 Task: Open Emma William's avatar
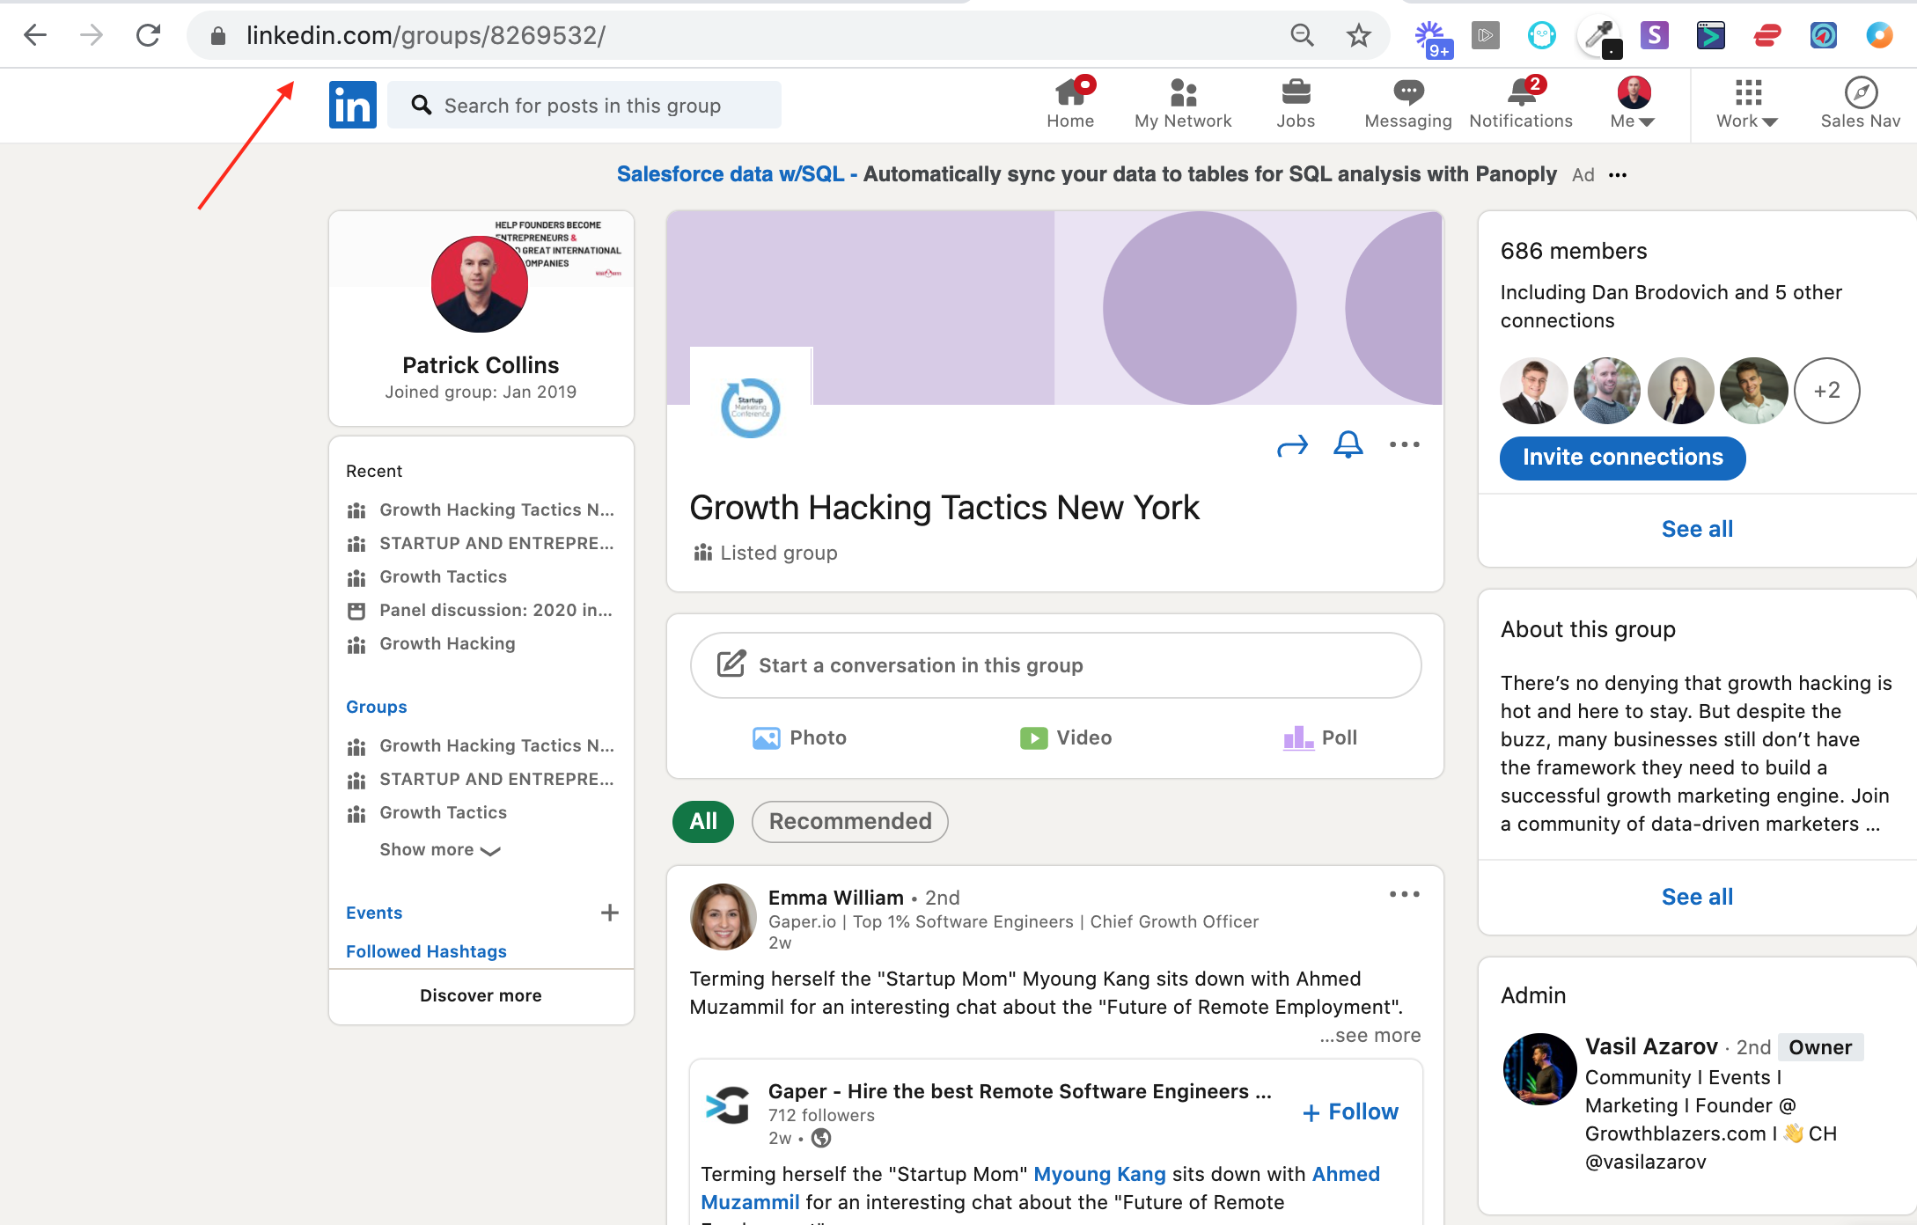pyautogui.click(x=723, y=917)
